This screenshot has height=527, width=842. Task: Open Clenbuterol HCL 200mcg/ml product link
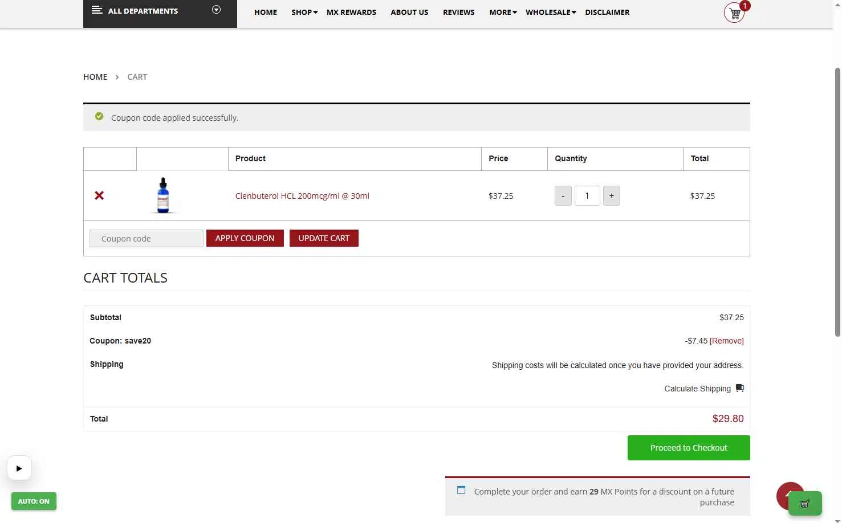pyautogui.click(x=302, y=196)
